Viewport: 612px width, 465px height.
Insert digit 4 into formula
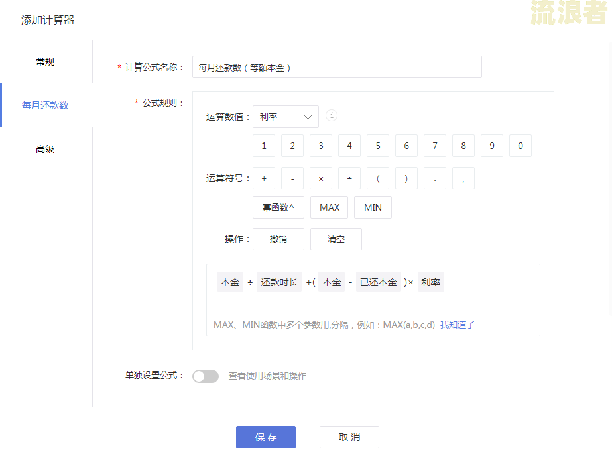tap(349, 146)
